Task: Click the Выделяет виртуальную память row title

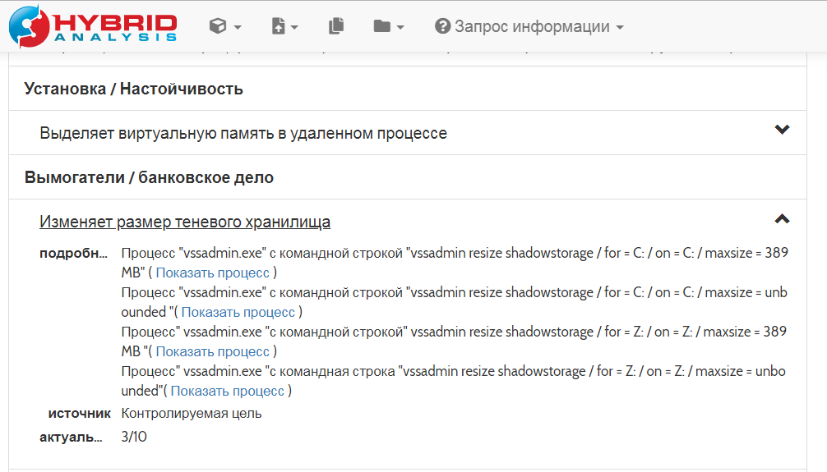Action: pyautogui.click(x=243, y=133)
